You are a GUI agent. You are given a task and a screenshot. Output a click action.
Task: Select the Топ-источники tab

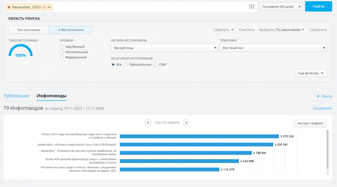(28, 30)
